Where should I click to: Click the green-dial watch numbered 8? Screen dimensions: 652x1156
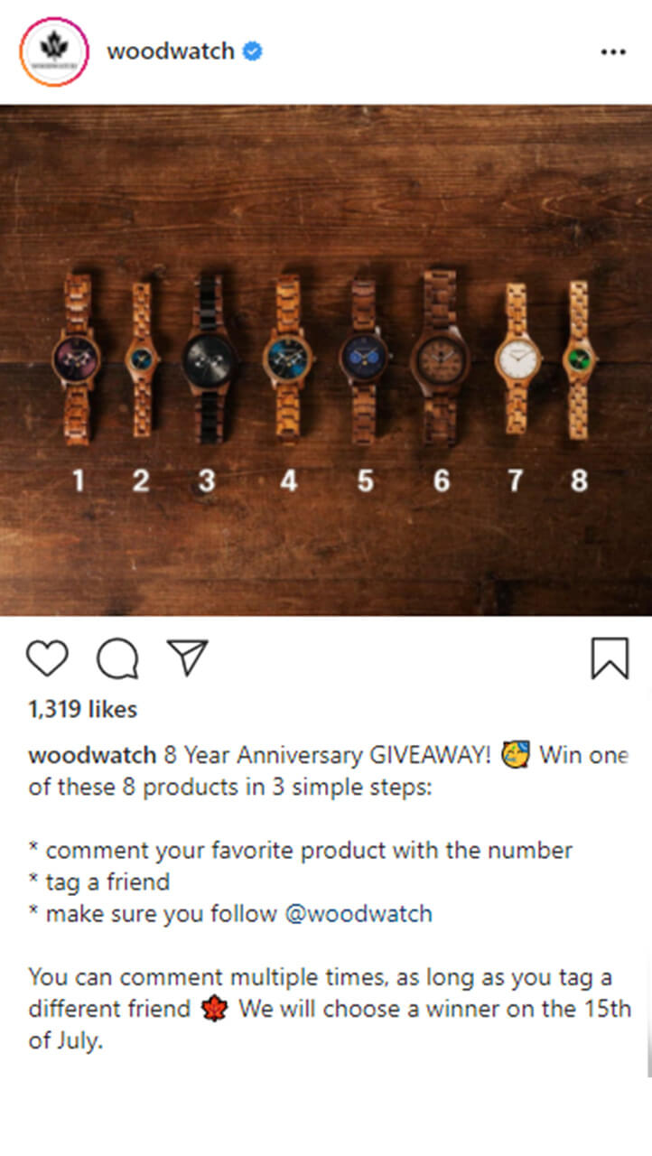(579, 359)
